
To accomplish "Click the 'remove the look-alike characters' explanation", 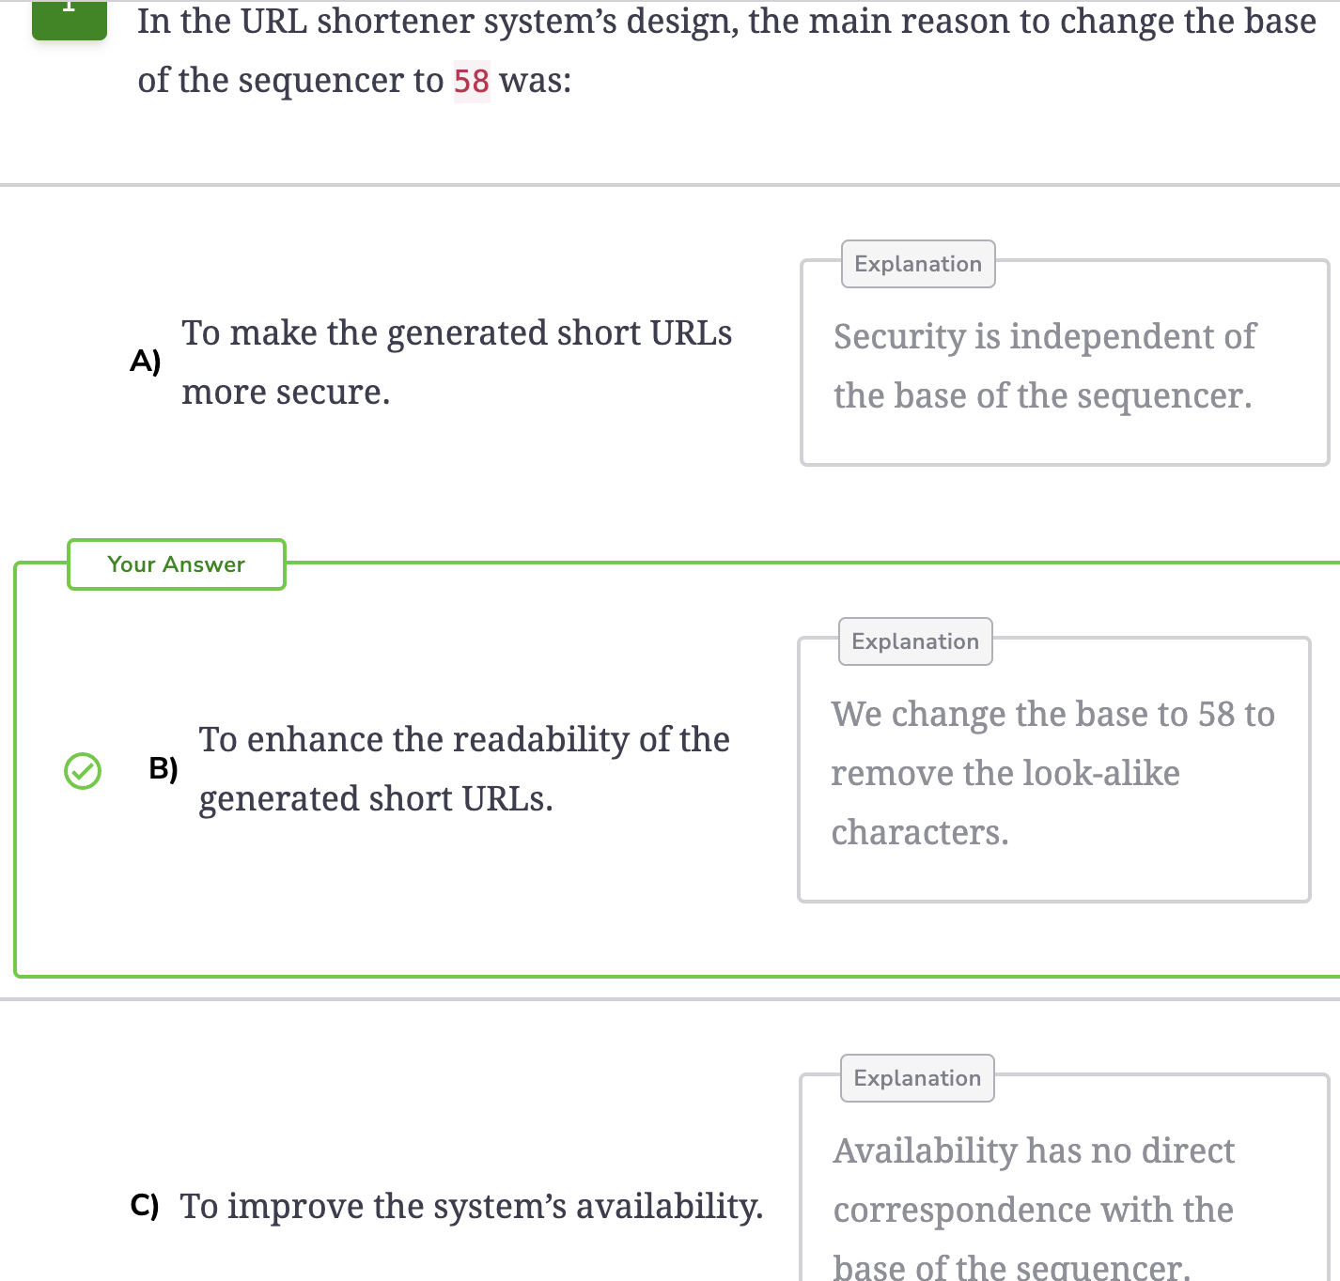I will pos(1005,803).
